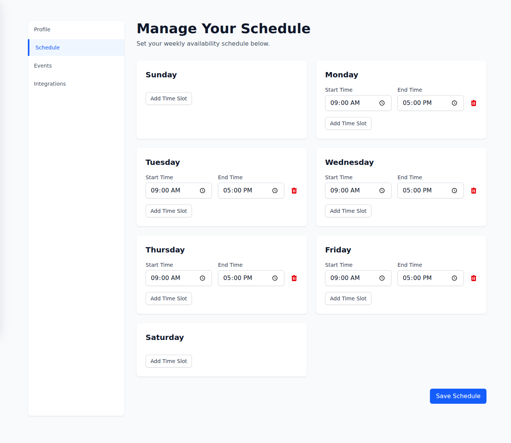Screen dimensions: 511x443
Task: Add a time slot for Sunday
Action: tap(169, 98)
